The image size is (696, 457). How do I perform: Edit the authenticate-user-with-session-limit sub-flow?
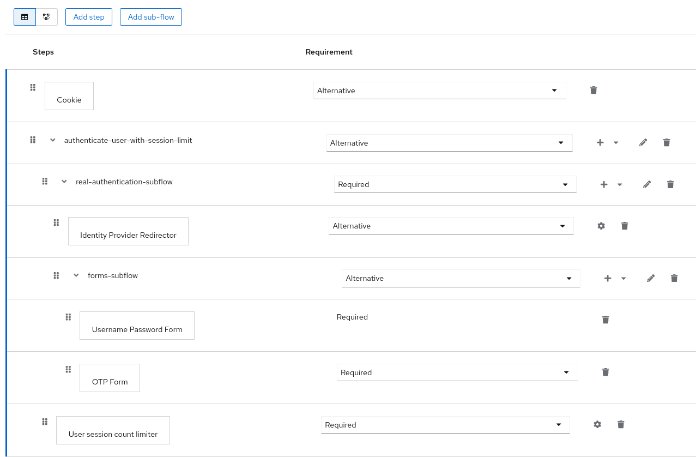tap(643, 142)
